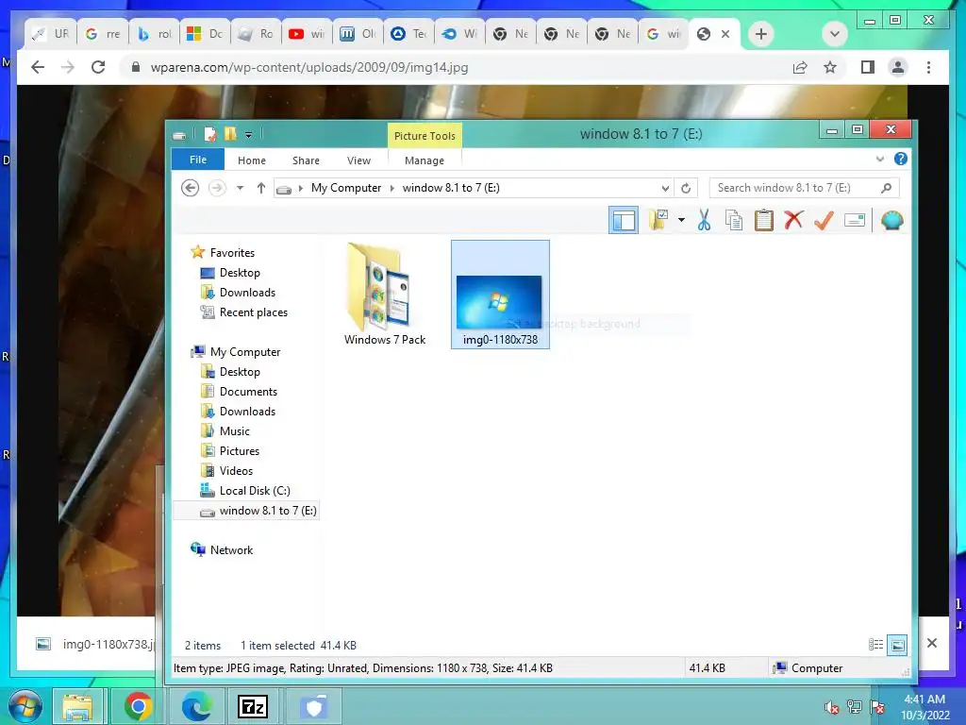Click the Explorer search magnifier icon
The image size is (966, 725).
tap(886, 188)
